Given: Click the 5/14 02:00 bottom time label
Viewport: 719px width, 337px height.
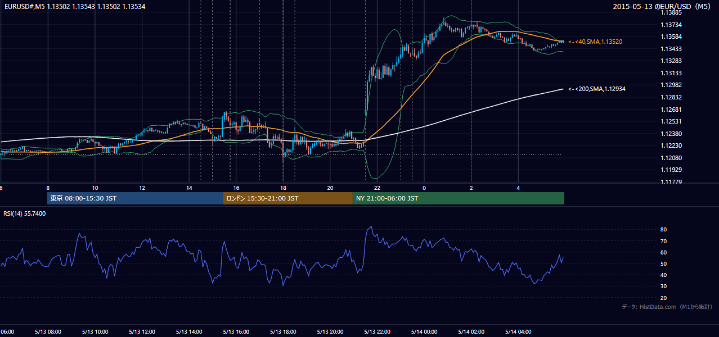Looking at the screenshot, I should pos(471,332).
